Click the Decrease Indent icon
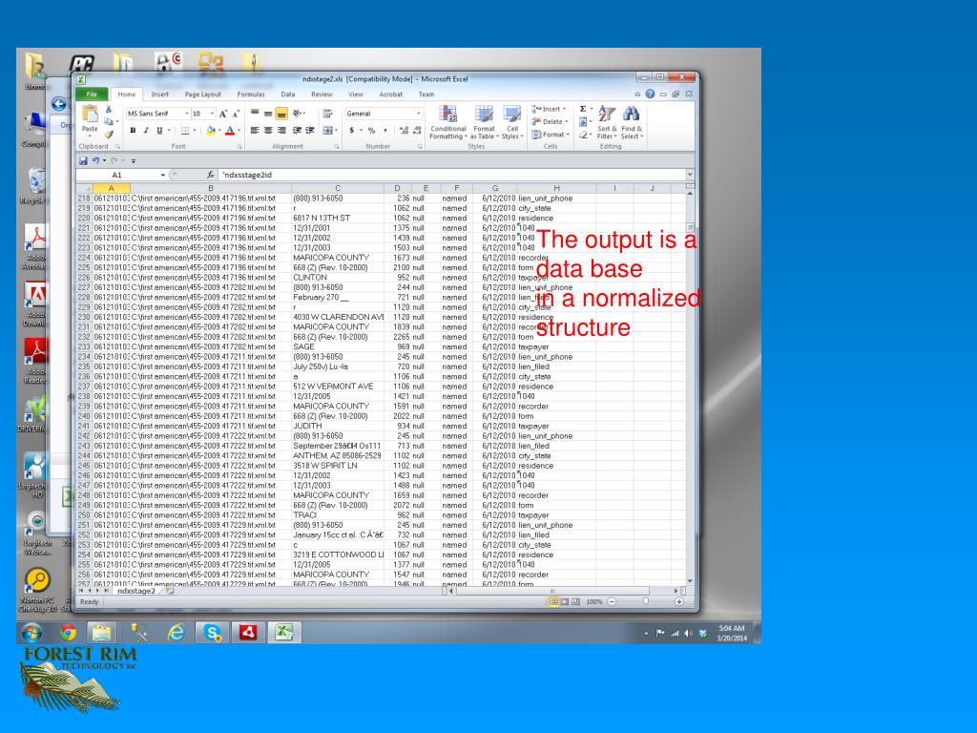 point(296,130)
